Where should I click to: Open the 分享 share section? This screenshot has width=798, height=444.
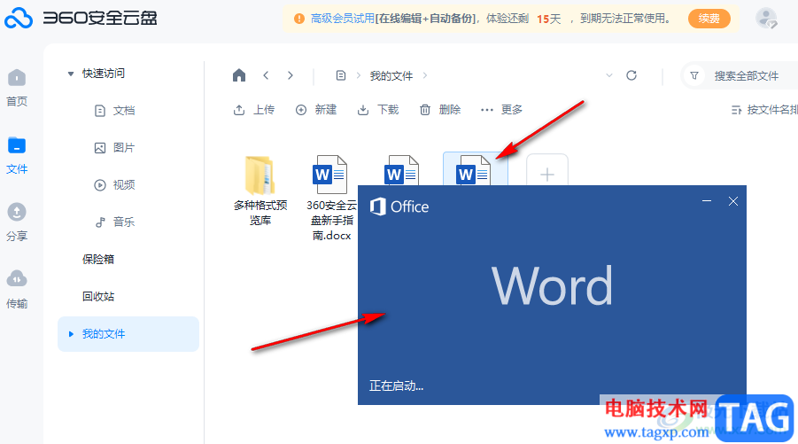17,222
